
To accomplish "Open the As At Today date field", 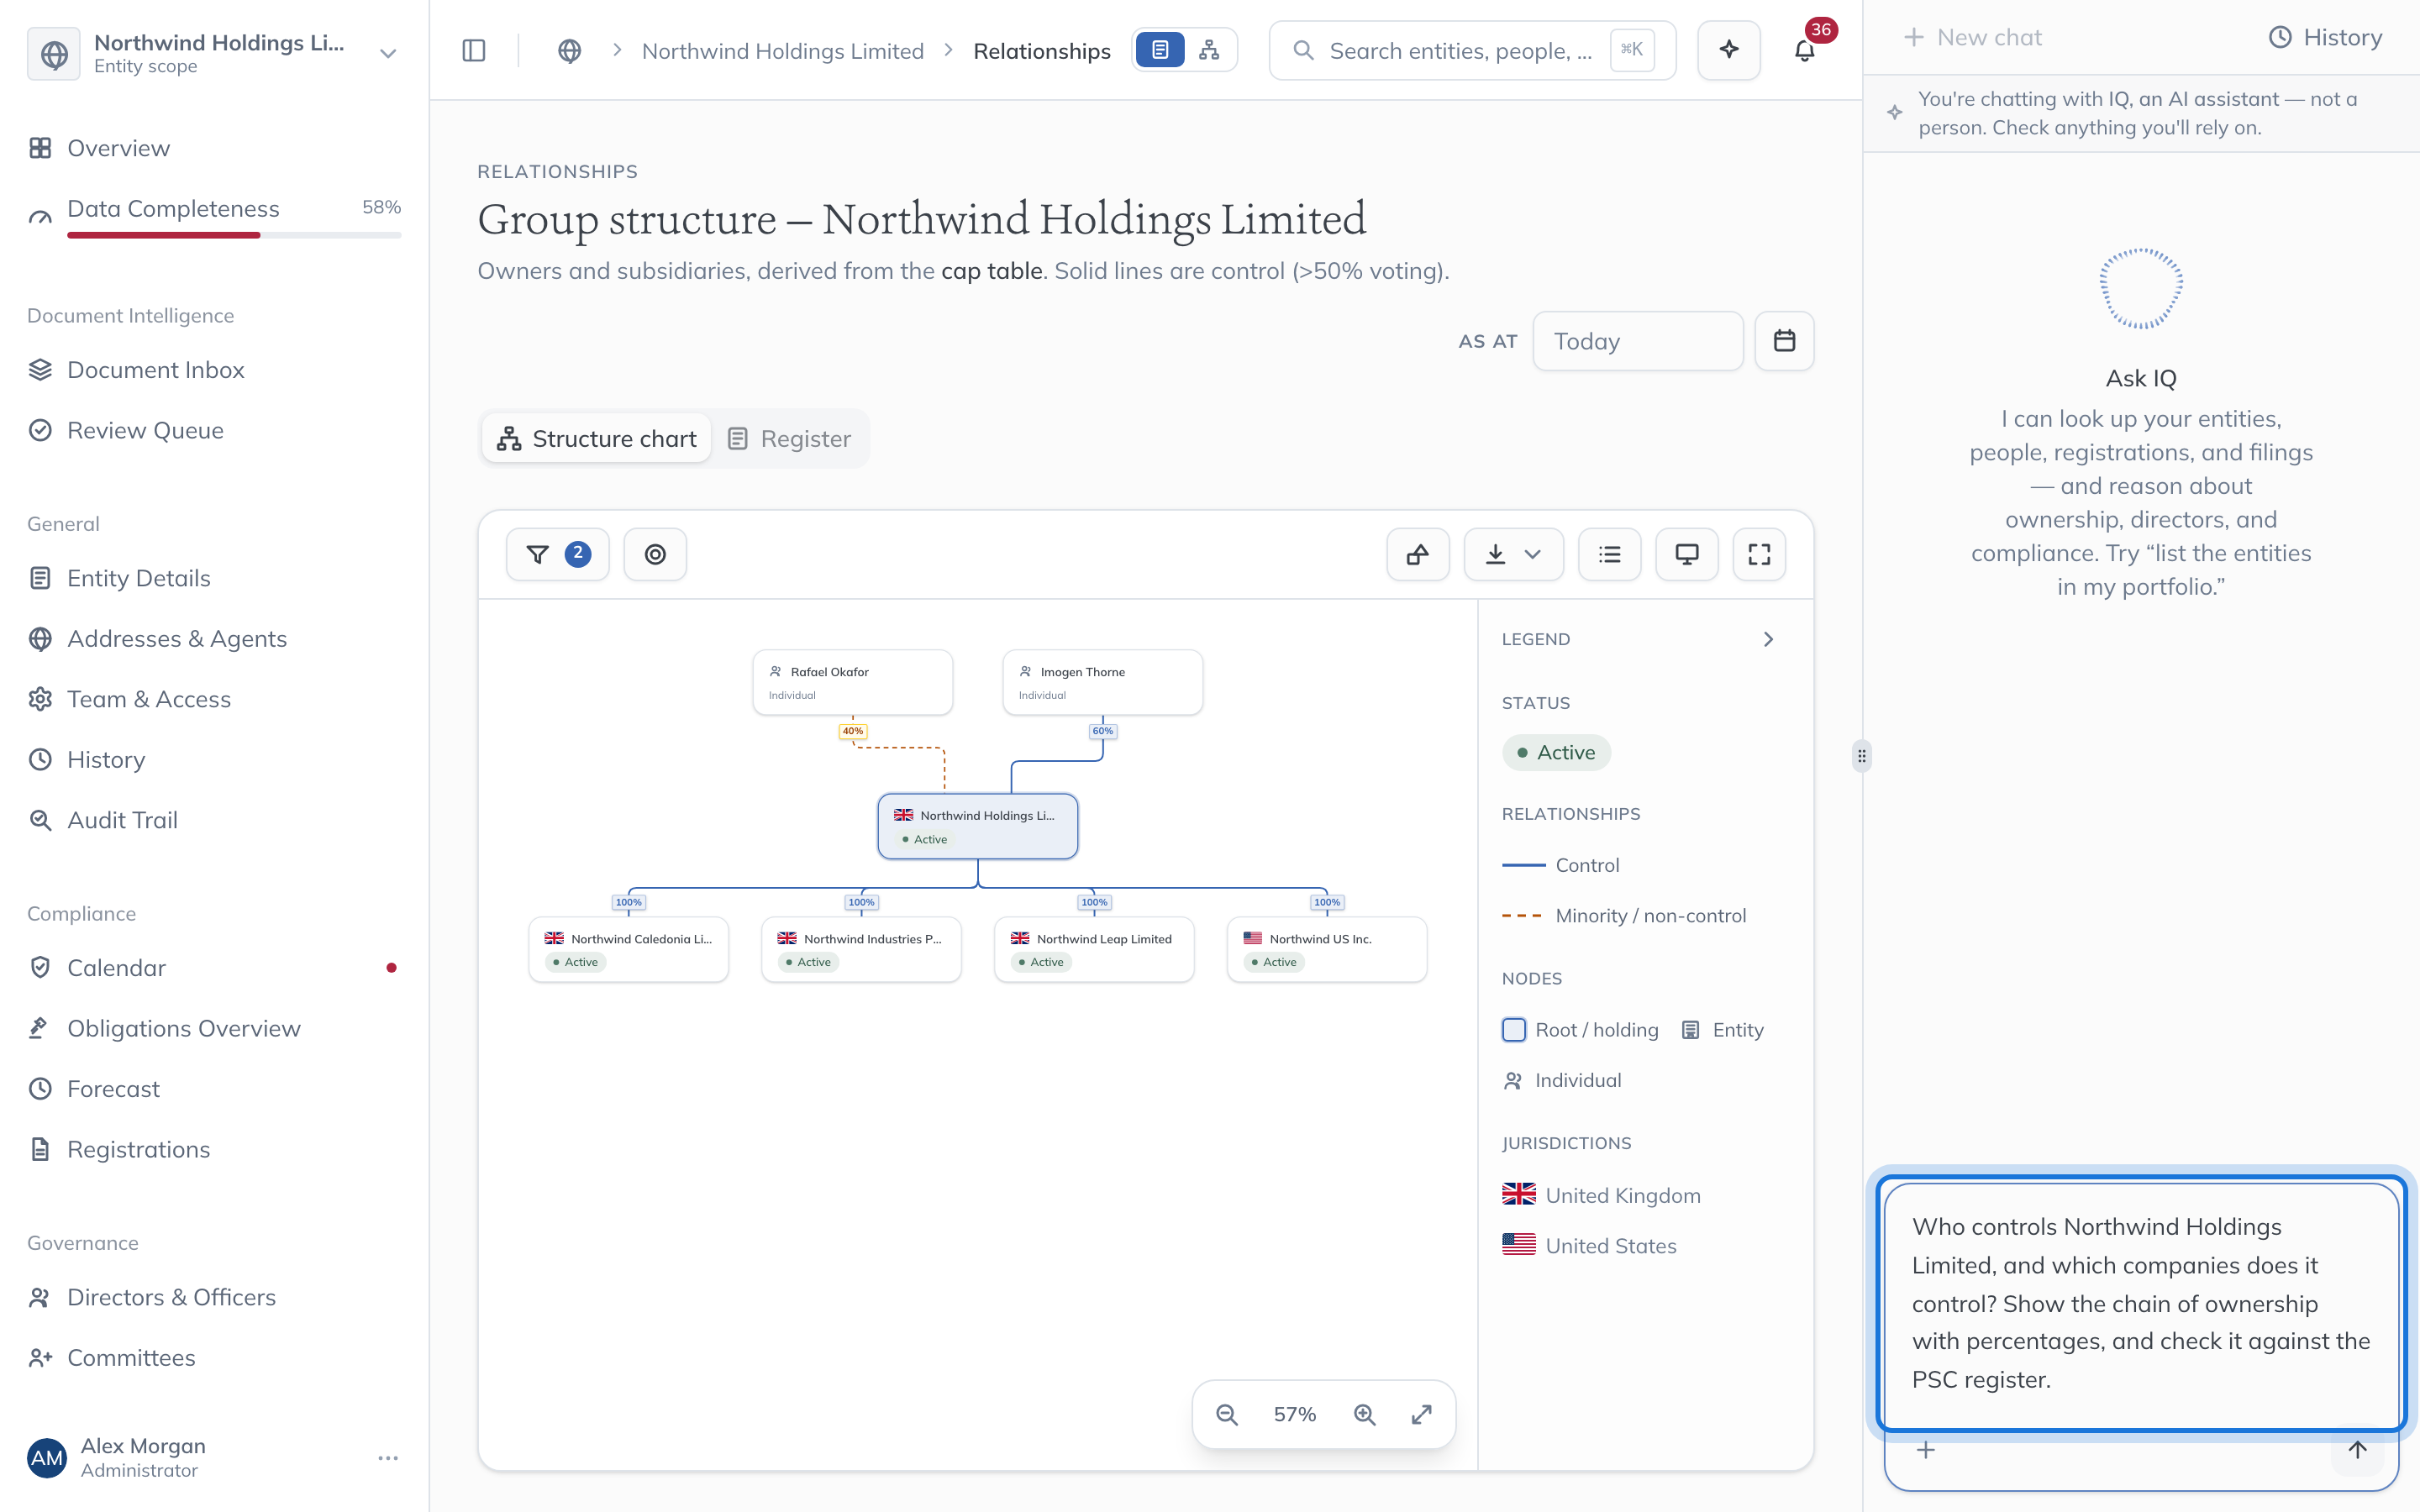I will [1637, 341].
